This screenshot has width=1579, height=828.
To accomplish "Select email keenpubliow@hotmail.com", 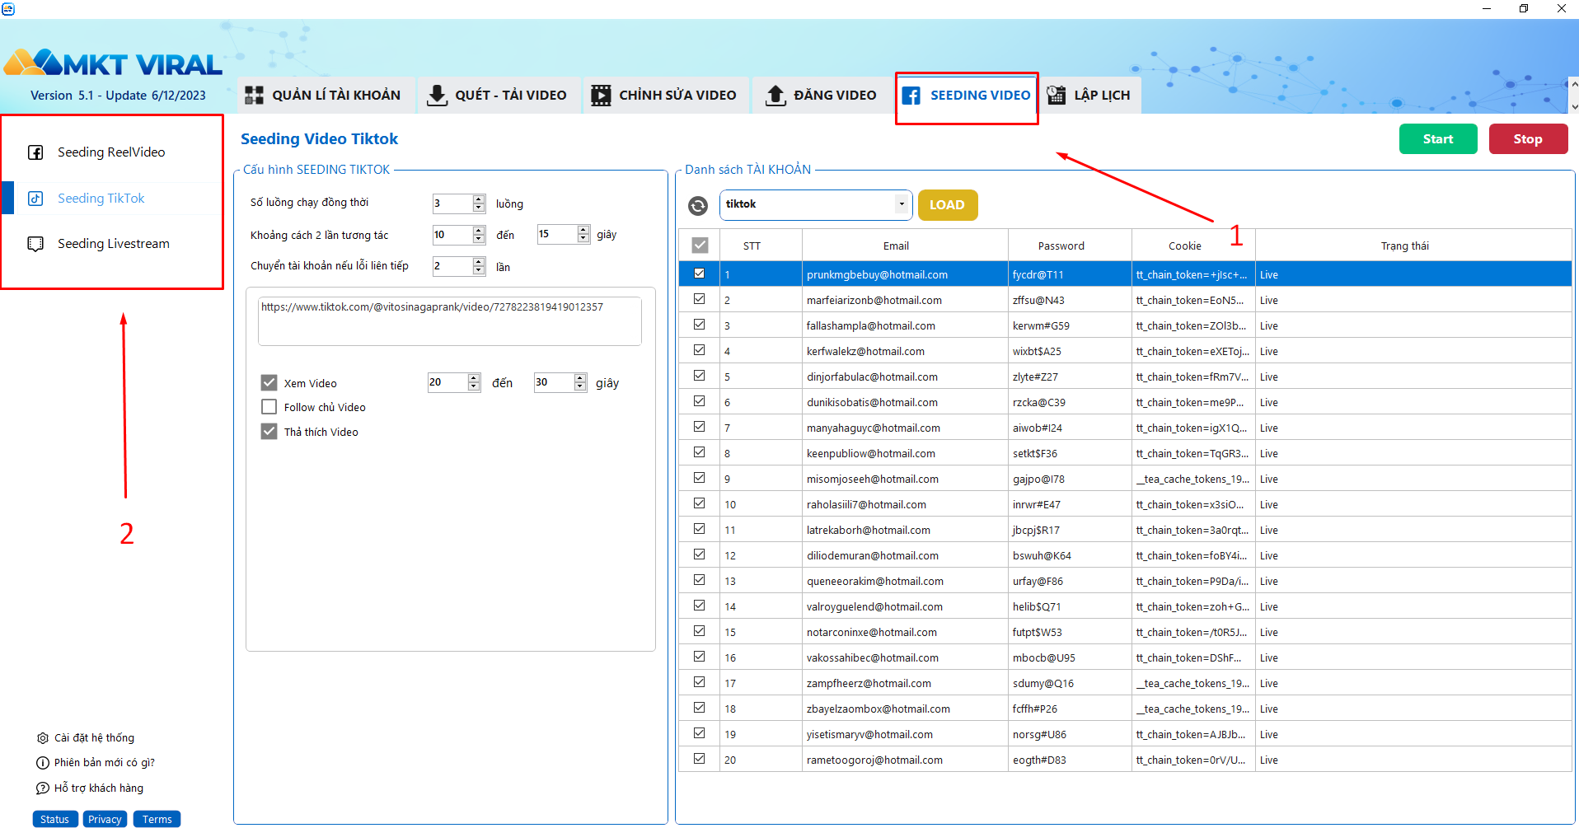I will pos(905,453).
